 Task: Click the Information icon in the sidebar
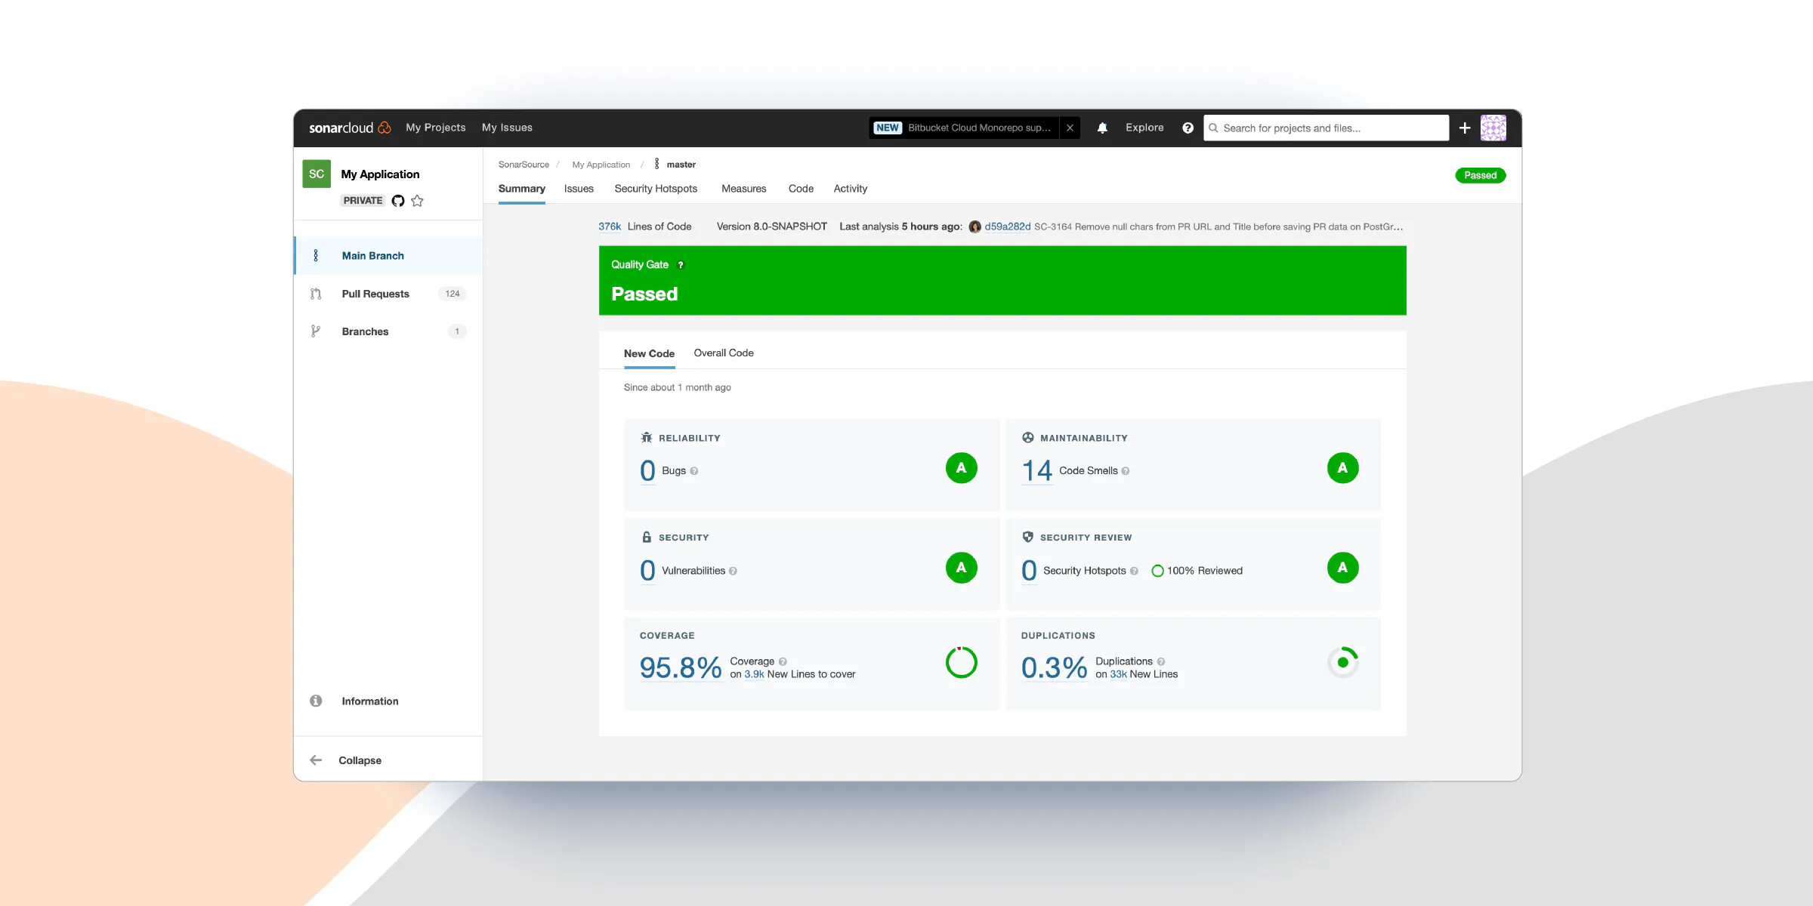[316, 701]
